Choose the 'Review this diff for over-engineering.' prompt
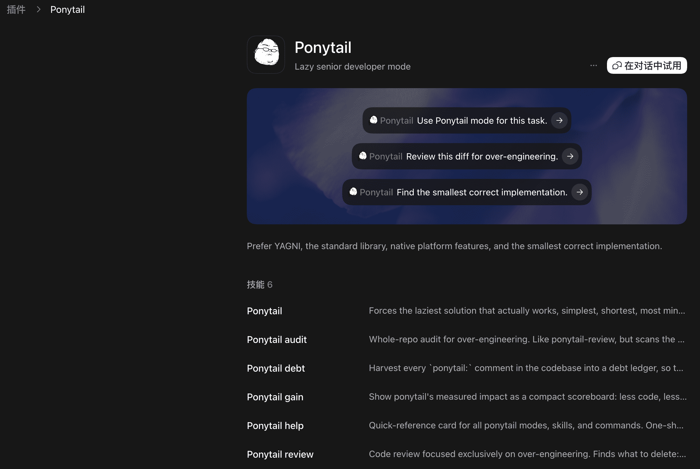 click(x=467, y=157)
